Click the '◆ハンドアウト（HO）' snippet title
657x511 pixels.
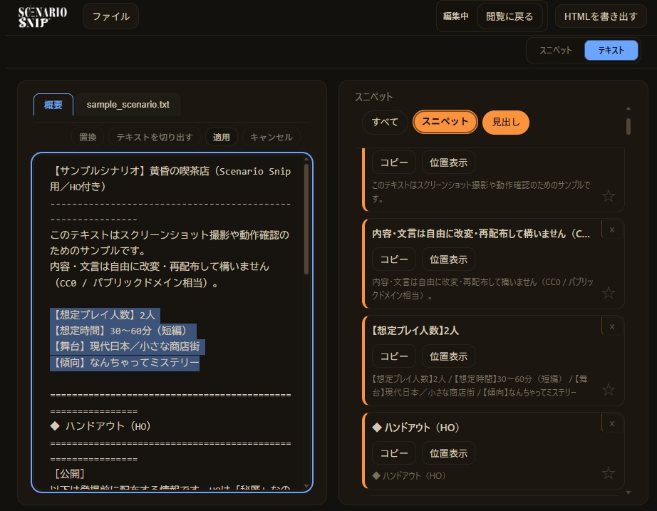click(x=415, y=428)
